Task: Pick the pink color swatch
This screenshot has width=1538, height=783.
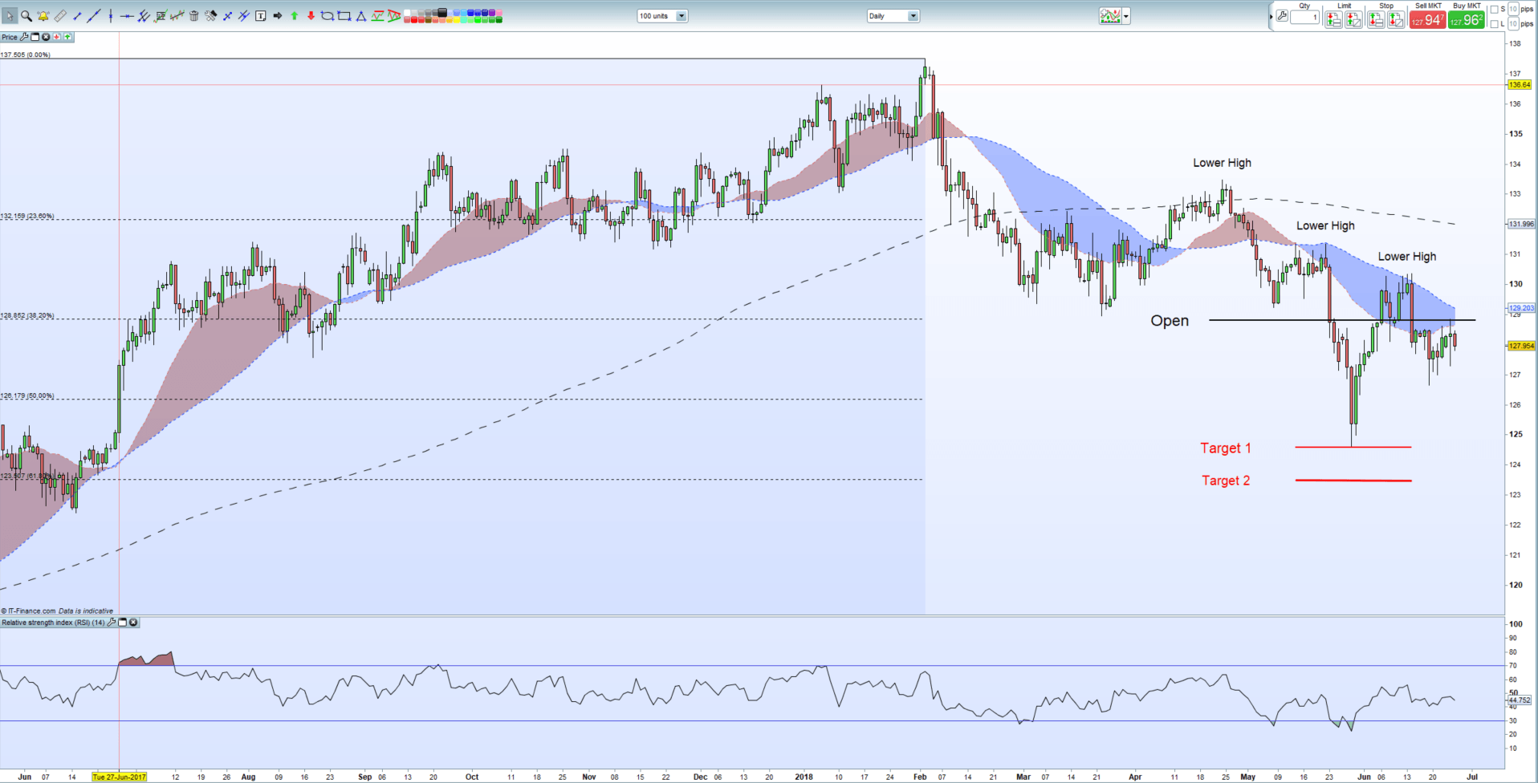Action: tap(498, 12)
